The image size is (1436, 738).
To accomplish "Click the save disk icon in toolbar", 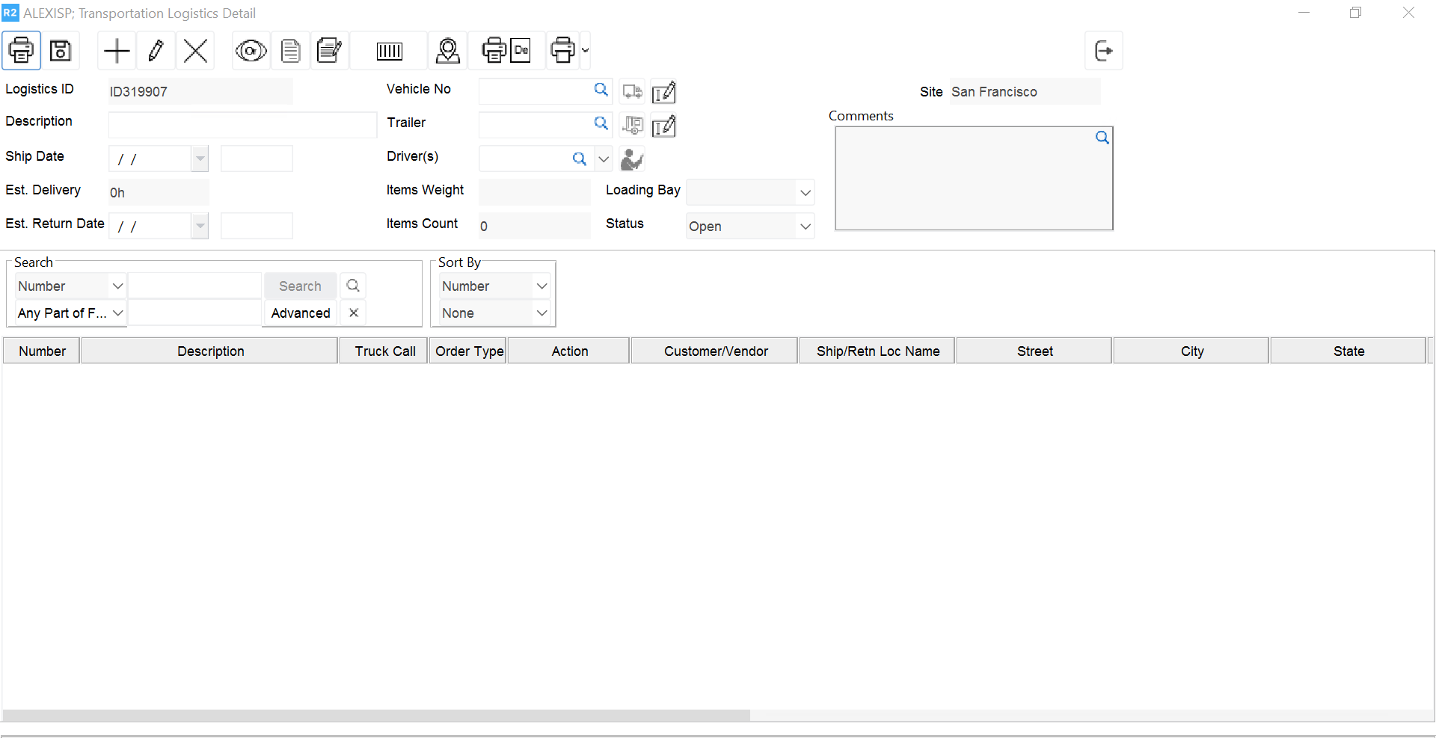I will click(x=61, y=51).
